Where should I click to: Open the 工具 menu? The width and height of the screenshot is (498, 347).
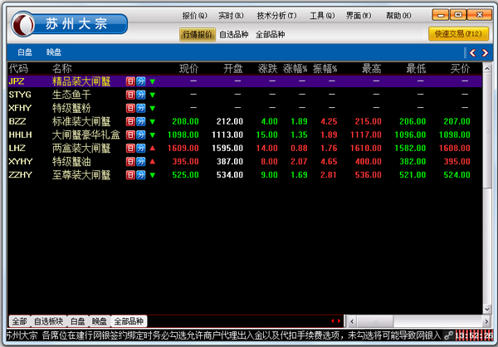tap(322, 15)
